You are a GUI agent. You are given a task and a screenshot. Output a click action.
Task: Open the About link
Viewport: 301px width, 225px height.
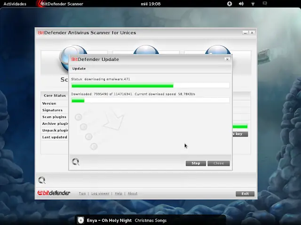(133, 194)
